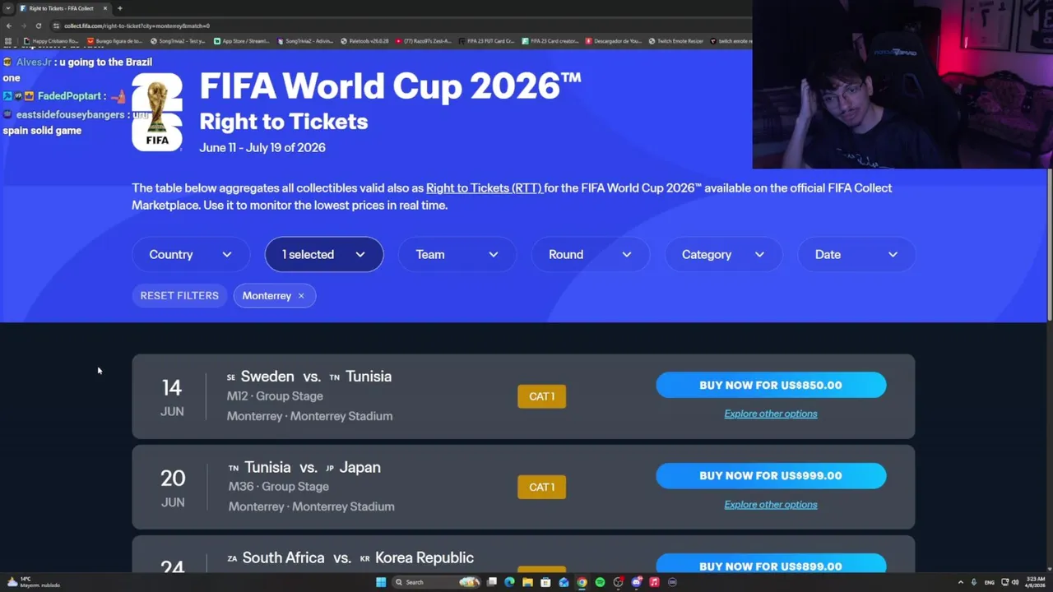
Task: Buy Sweden vs. Tunisia ticket for US$850.00
Action: point(771,385)
